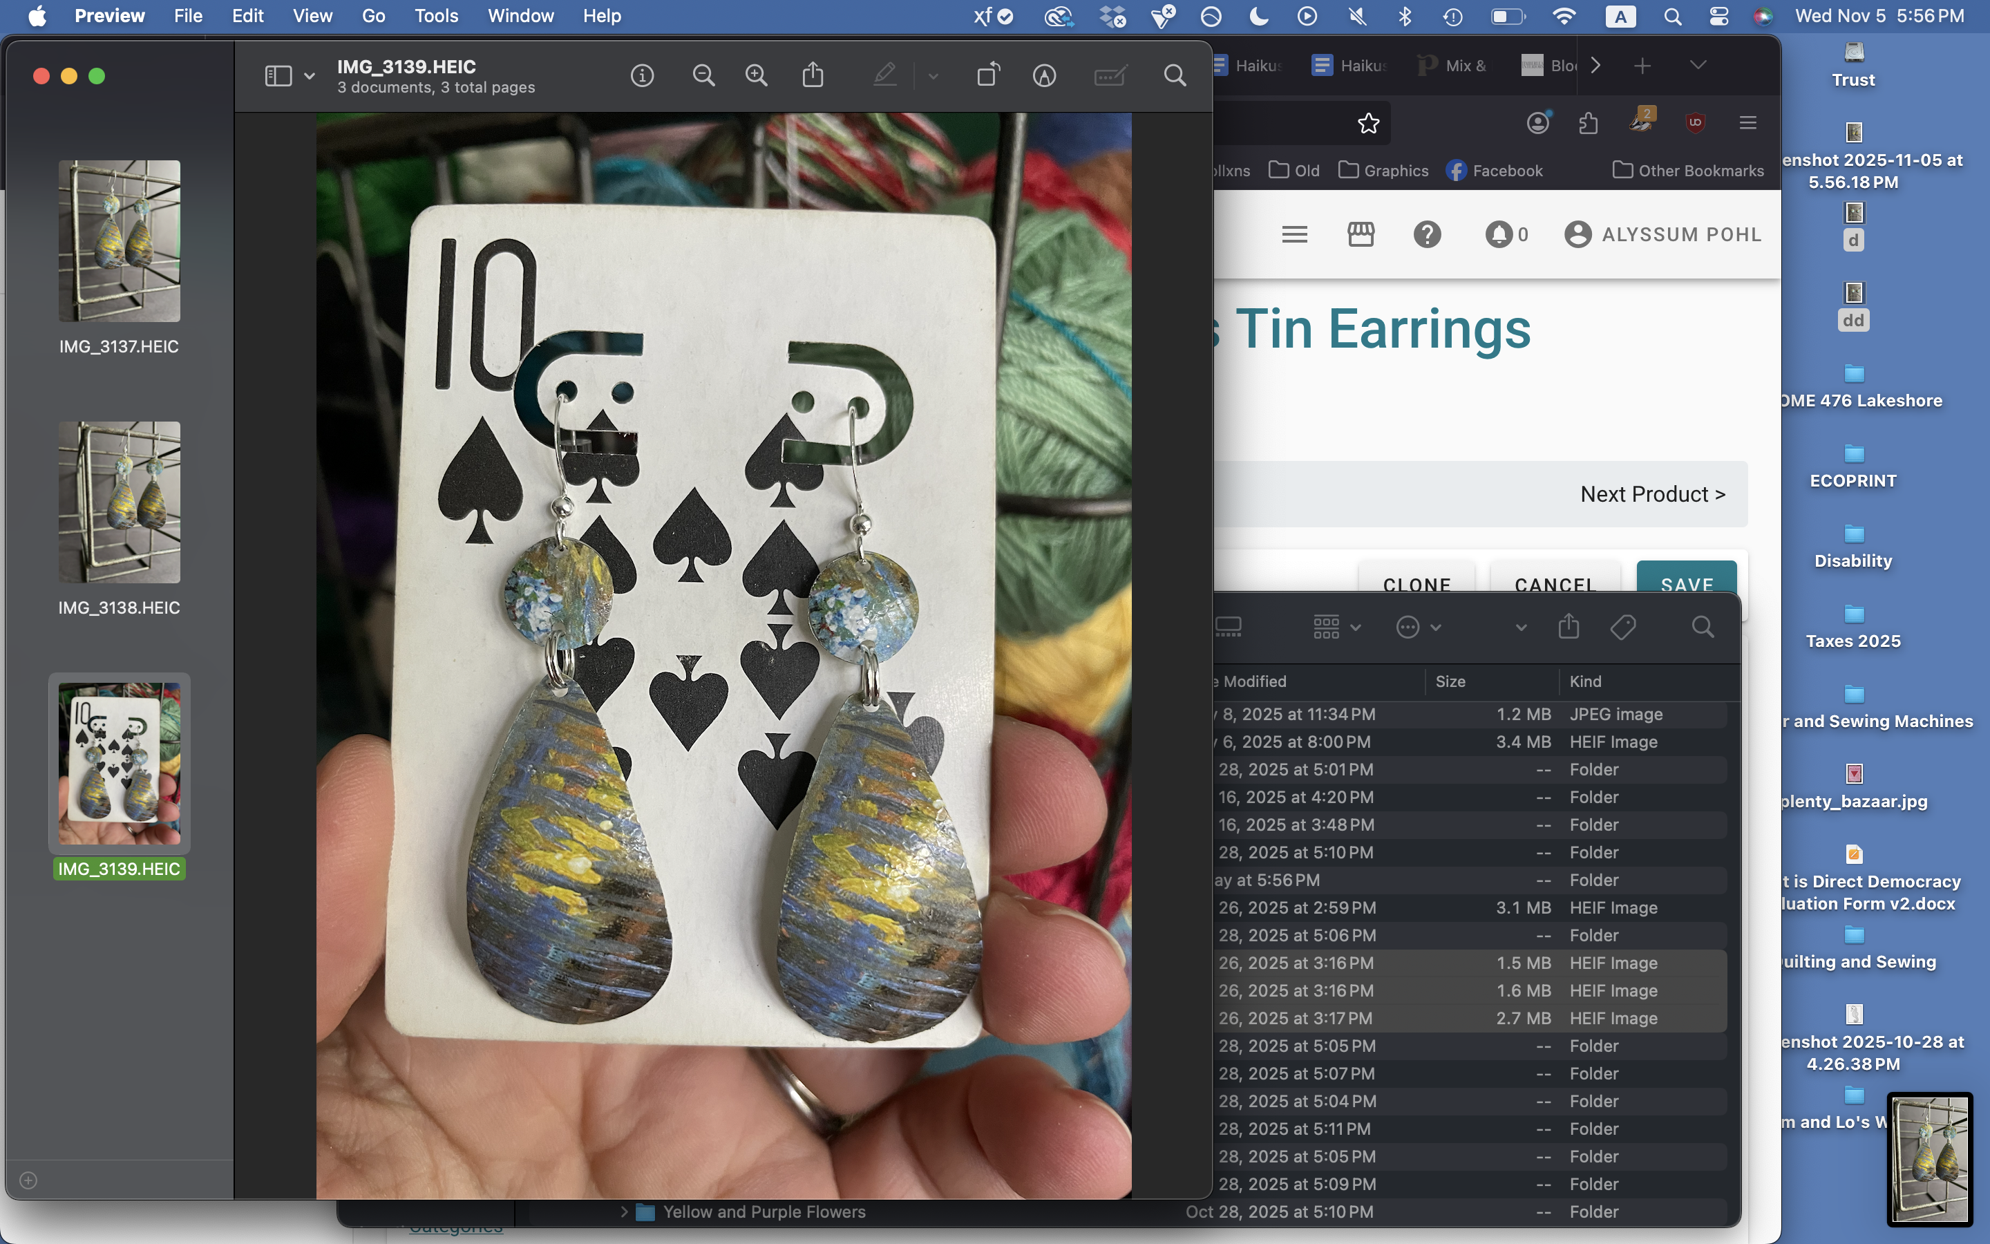Click the Preview toolbar search magnifier
Viewport: 1990px width, 1244px height.
[x=1175, y=76]
